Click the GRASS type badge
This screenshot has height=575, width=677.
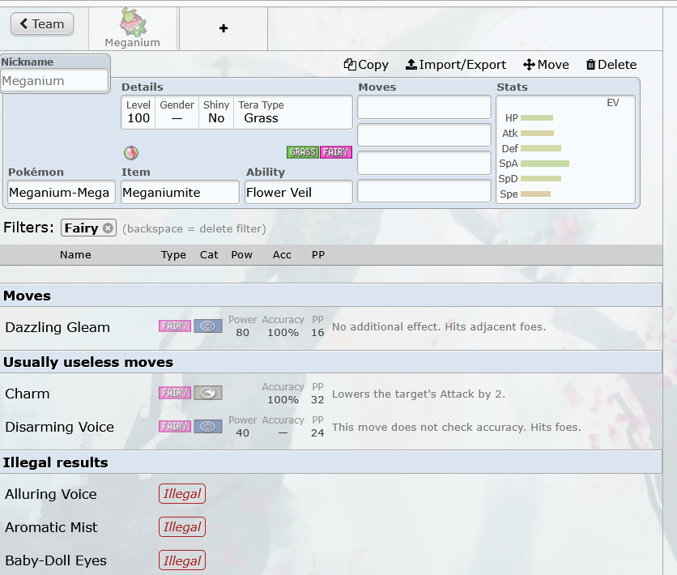(x=303, y=152)
